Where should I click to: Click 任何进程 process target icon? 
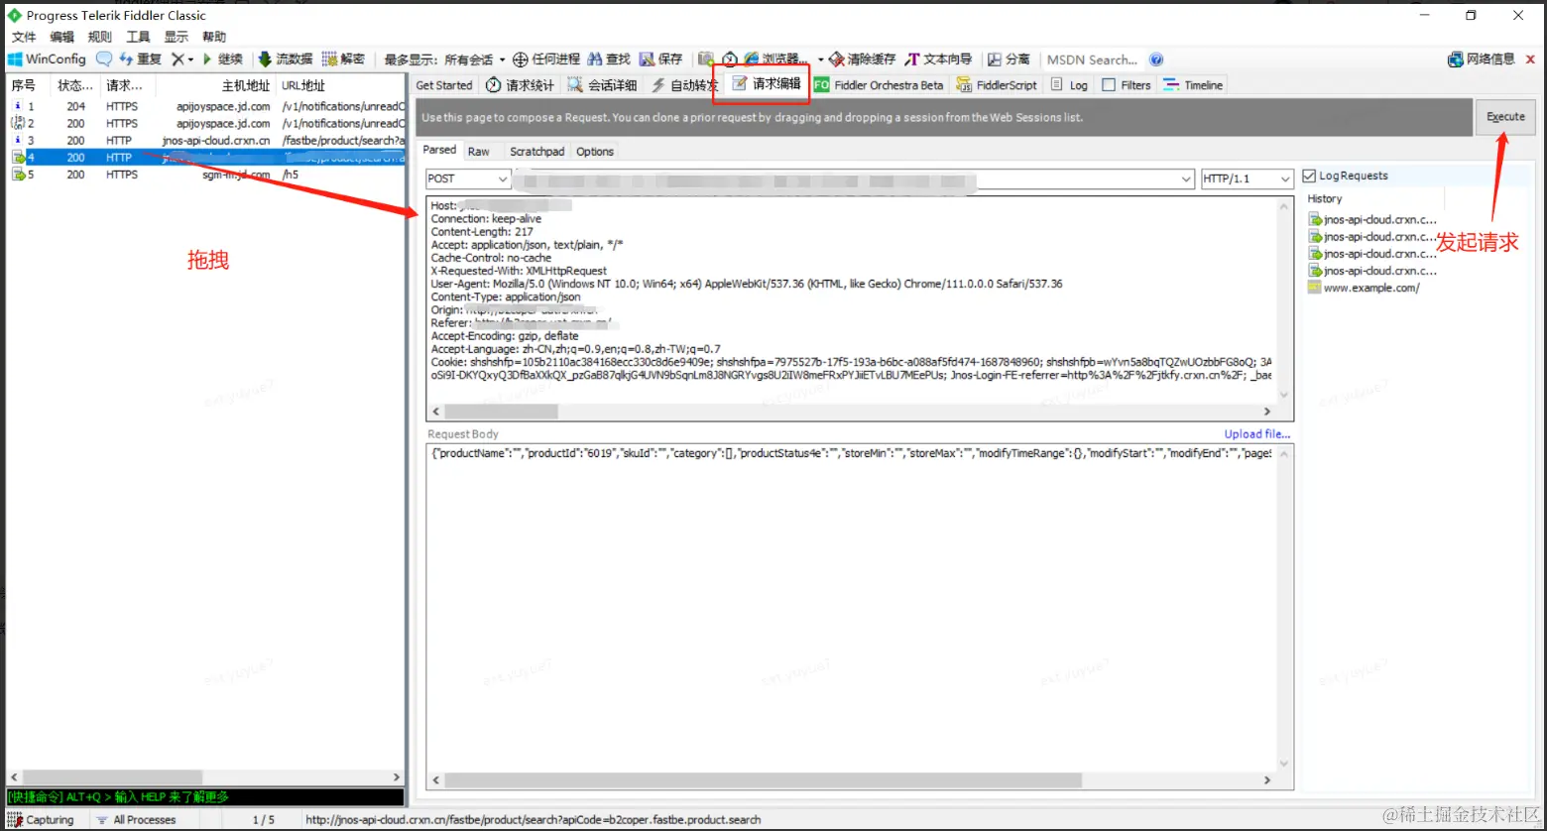[x=546, y=59]
